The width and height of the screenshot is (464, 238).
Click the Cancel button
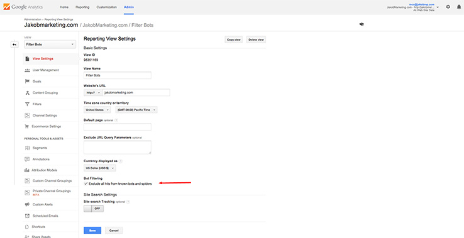pyautogui.click(x=114, y=230)
